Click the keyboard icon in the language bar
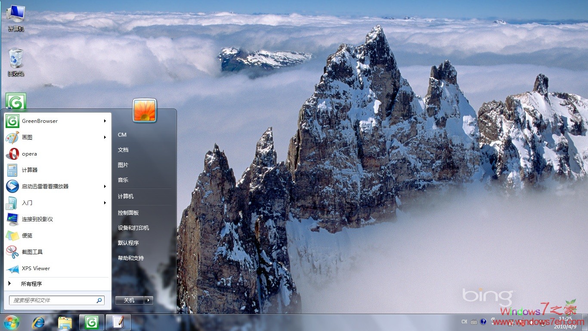 click(474, 322)
